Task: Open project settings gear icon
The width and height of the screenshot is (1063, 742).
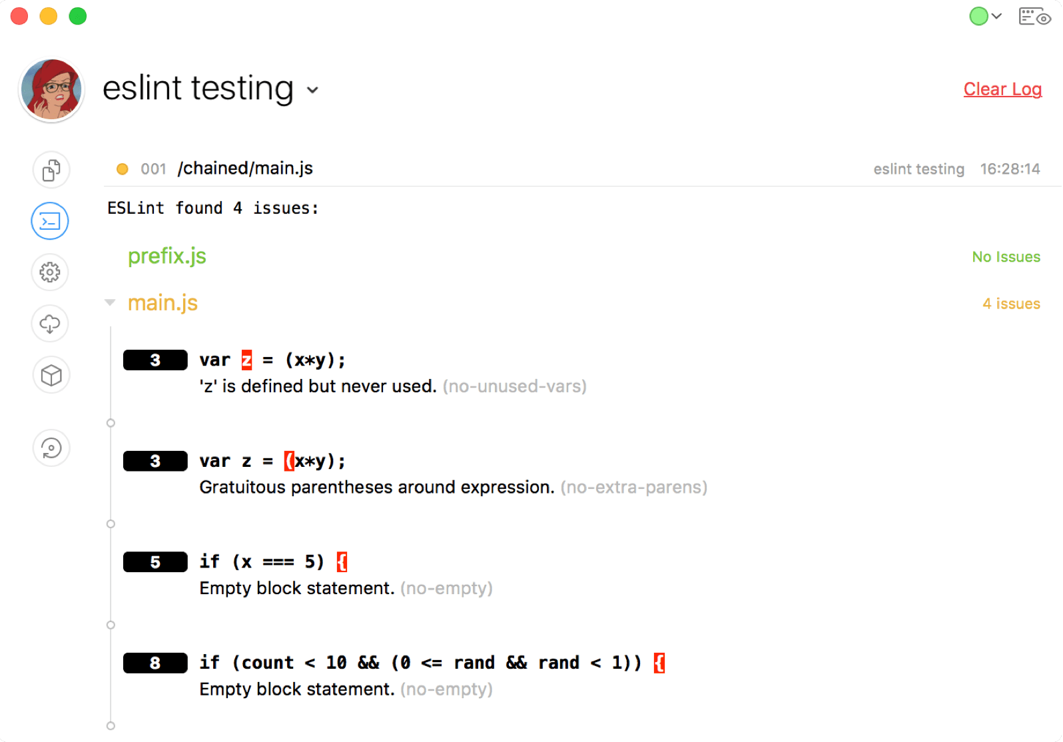Action: coord(50,272)
